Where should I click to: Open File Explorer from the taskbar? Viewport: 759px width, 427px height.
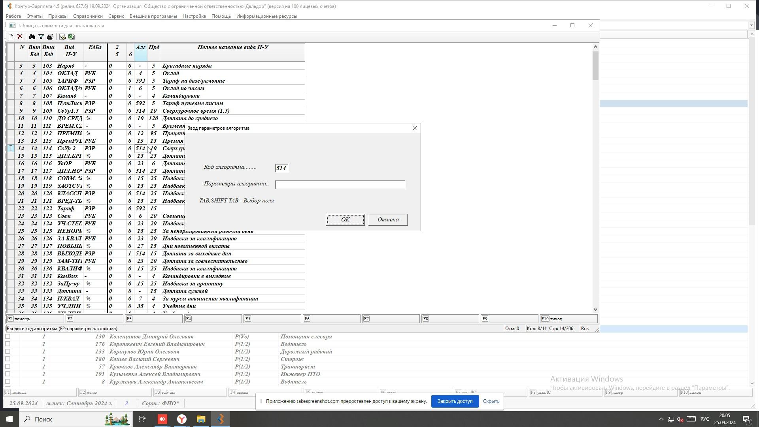201,419
